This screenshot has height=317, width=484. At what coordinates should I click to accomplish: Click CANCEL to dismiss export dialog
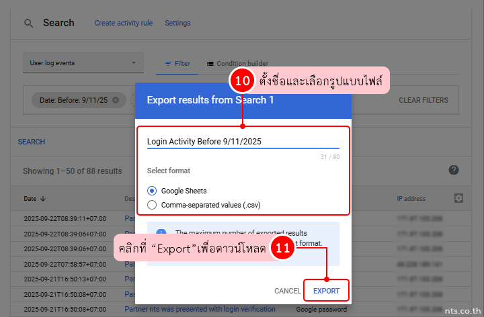(287, 291)
